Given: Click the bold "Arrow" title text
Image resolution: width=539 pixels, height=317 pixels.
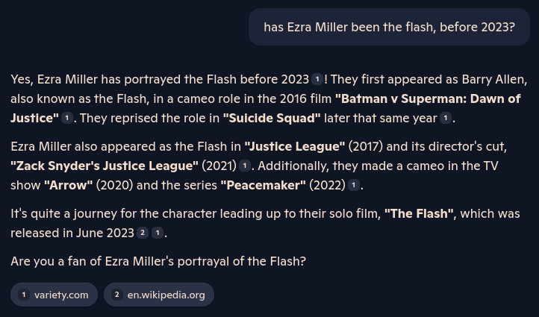Looking at the screenshot, I should [x=69, y=186].
